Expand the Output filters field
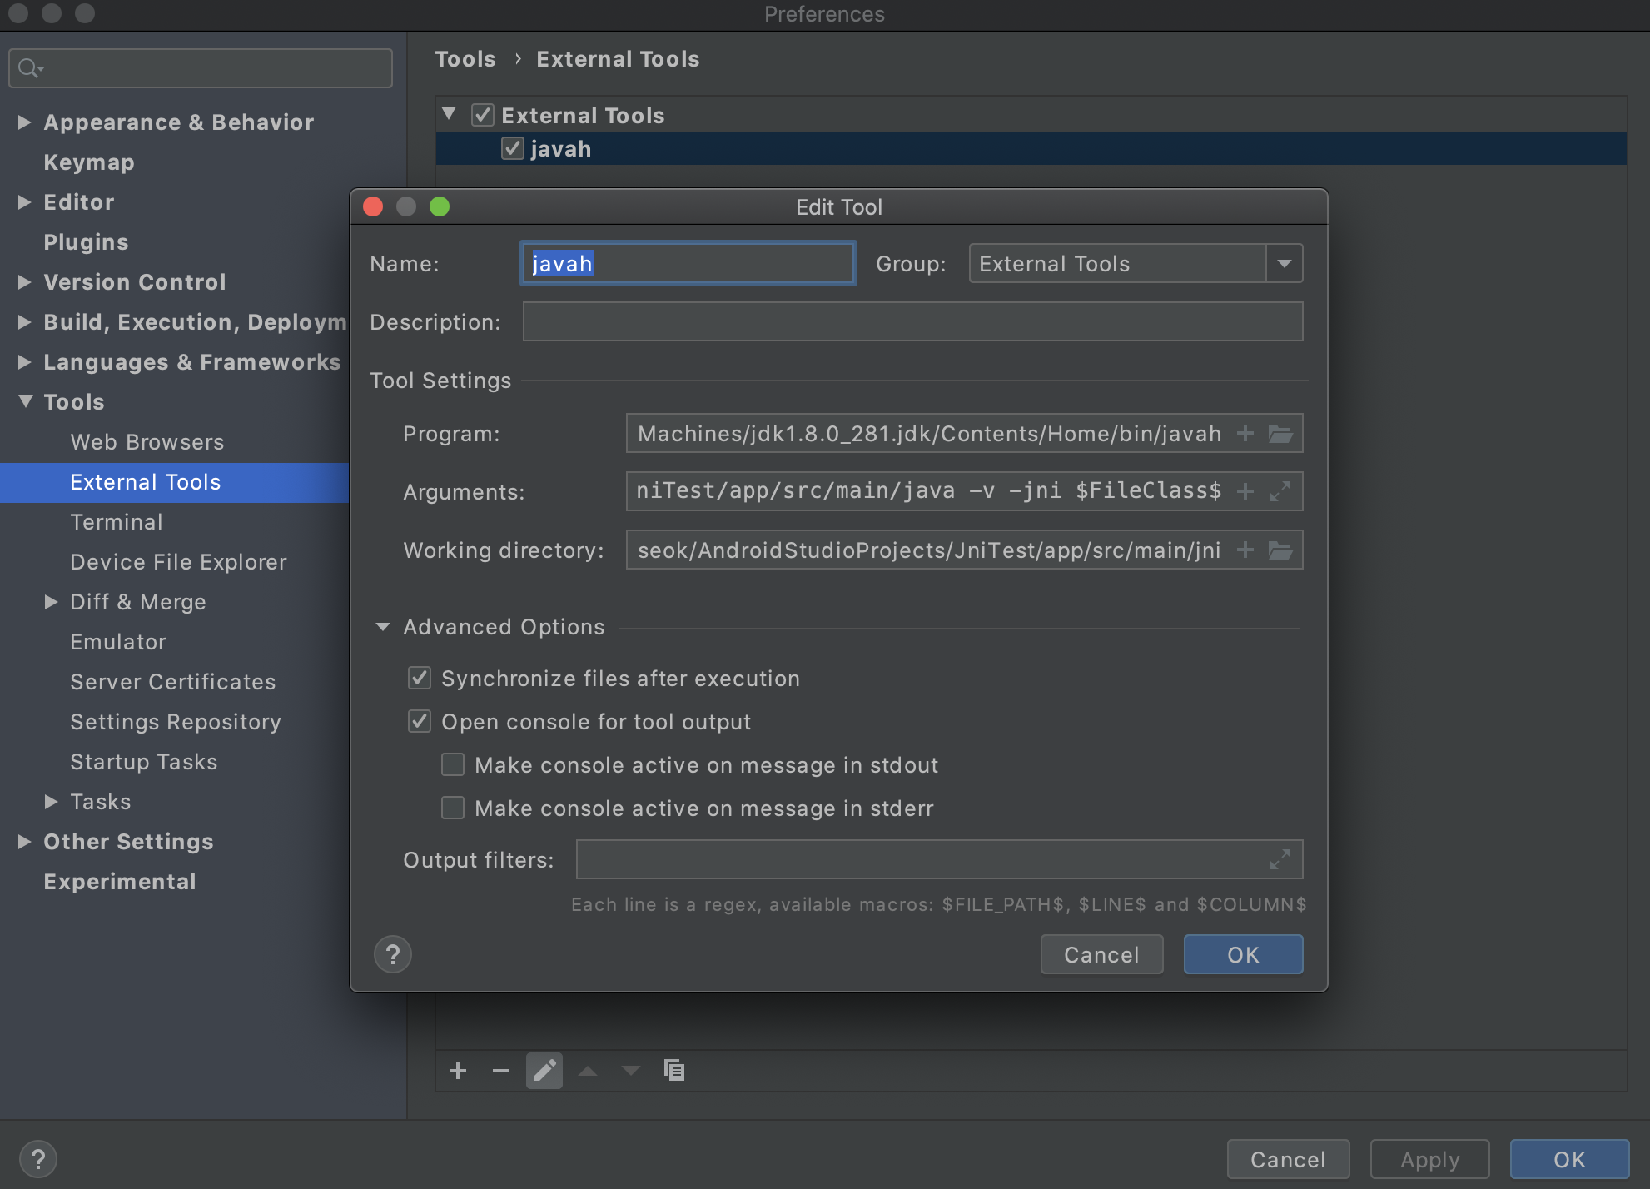Screen dimensions: 1650x1189 pos(1280,859)
